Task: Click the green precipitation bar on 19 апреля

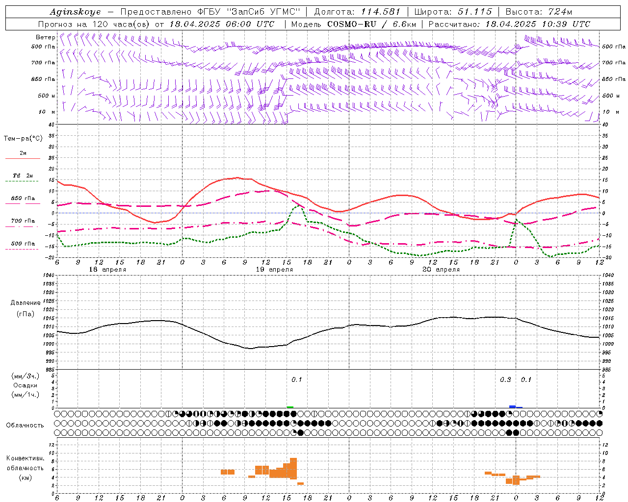Action: point(290,407)
